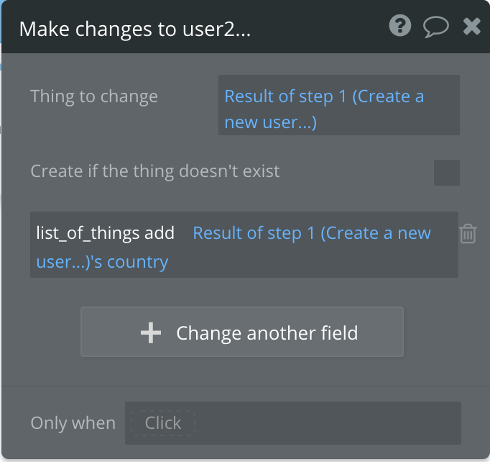
Task: Click 'Create if the thing doesn't exist' label
Action: [x=155, y=171]
